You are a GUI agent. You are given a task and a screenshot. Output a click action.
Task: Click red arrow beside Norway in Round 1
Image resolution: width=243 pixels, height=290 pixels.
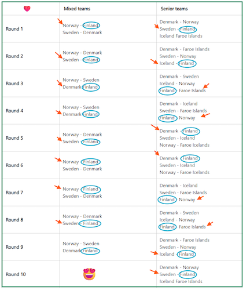pos(60,21)
